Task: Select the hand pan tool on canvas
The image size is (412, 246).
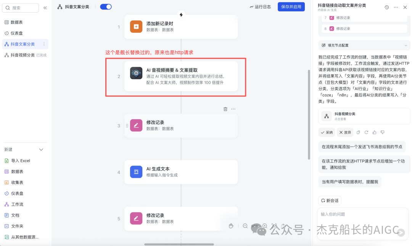Action: tap(231, 226)
